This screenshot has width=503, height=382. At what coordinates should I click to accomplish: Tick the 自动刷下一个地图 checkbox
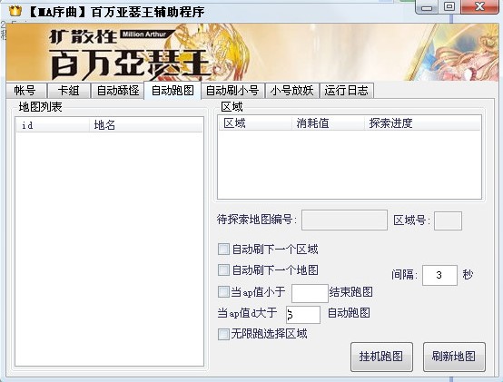[223, 269]
